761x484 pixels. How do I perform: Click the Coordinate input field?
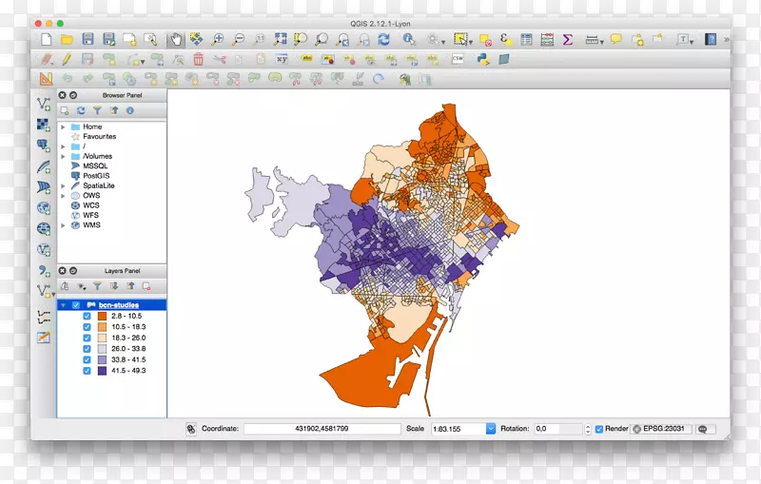pos(323,429)
